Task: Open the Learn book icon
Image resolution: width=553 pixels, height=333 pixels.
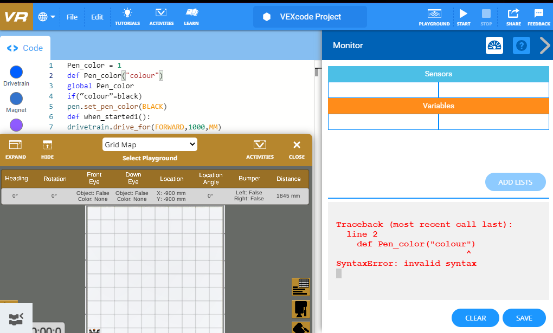Action: click(x=191, y=16)
